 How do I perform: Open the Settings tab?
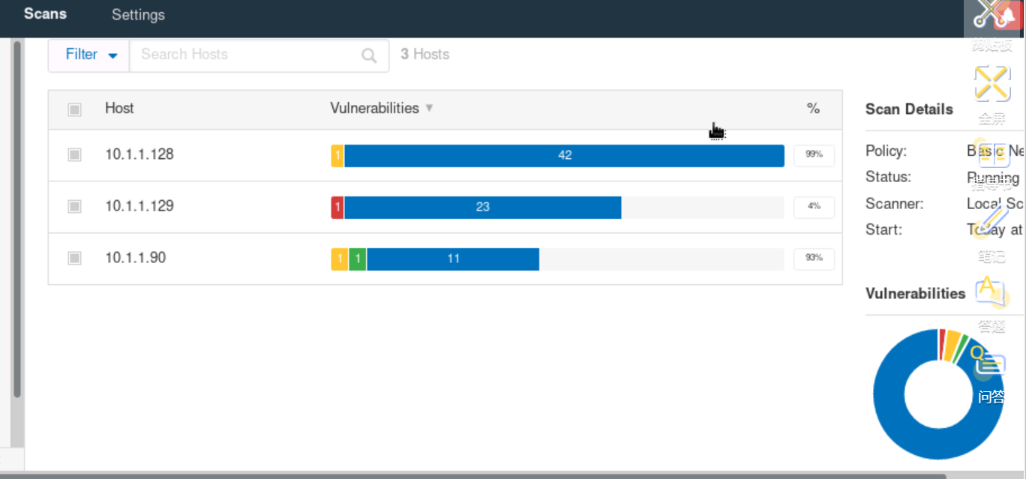138,14
